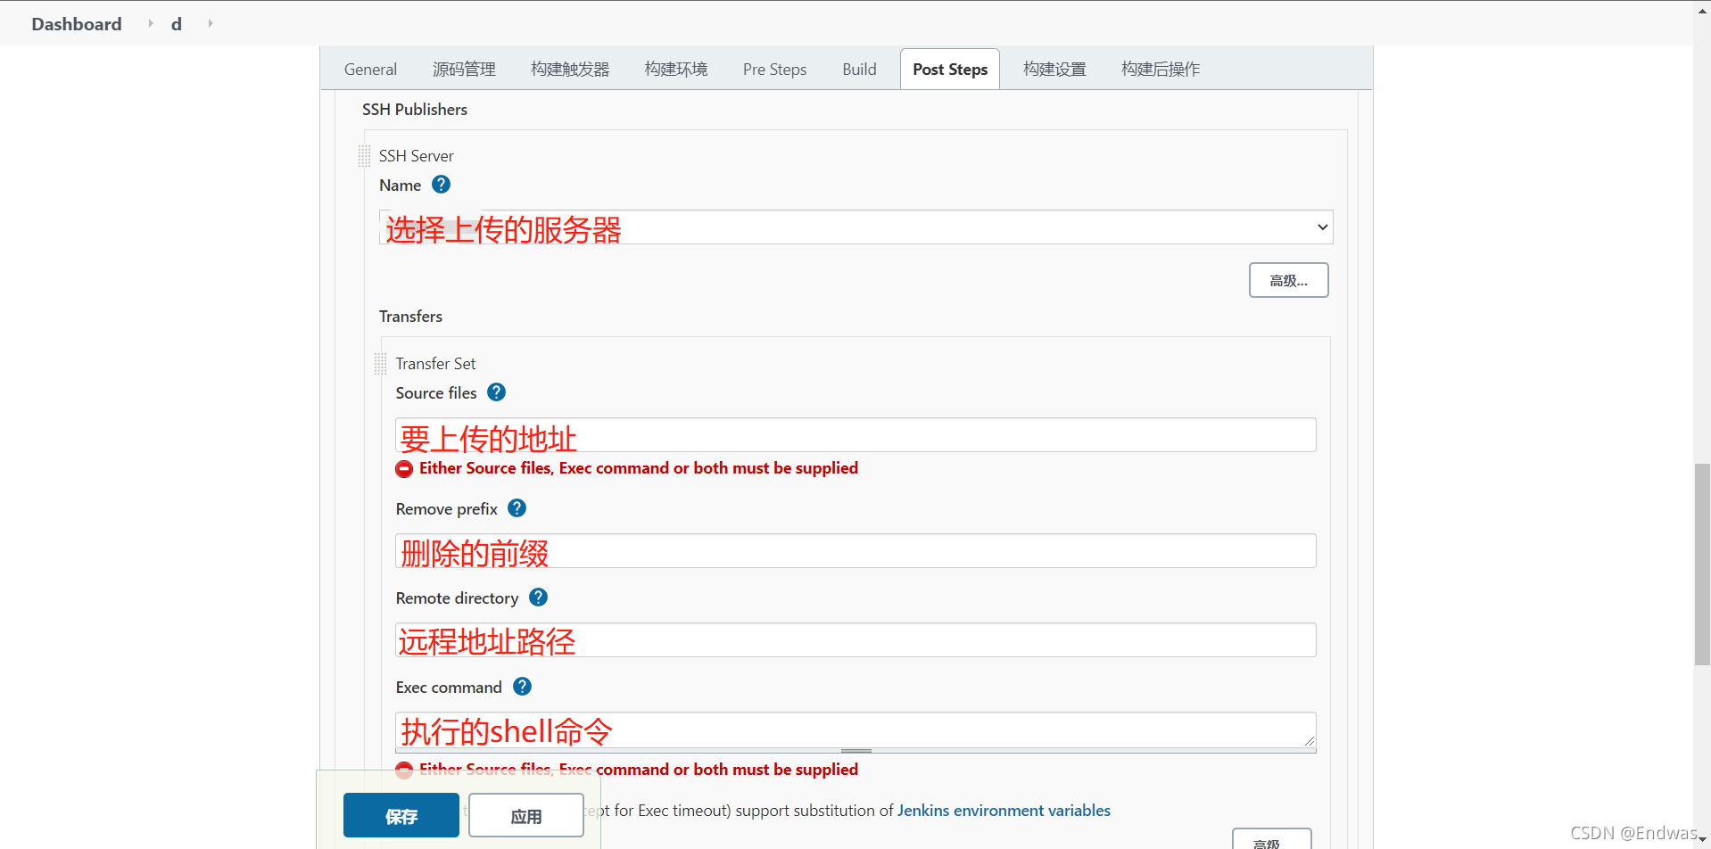Image resolution: width=1711 pixels, height=849 pixels.
Task: Switch to the 源码管理 tab
Action: click(x=464, y=70)
